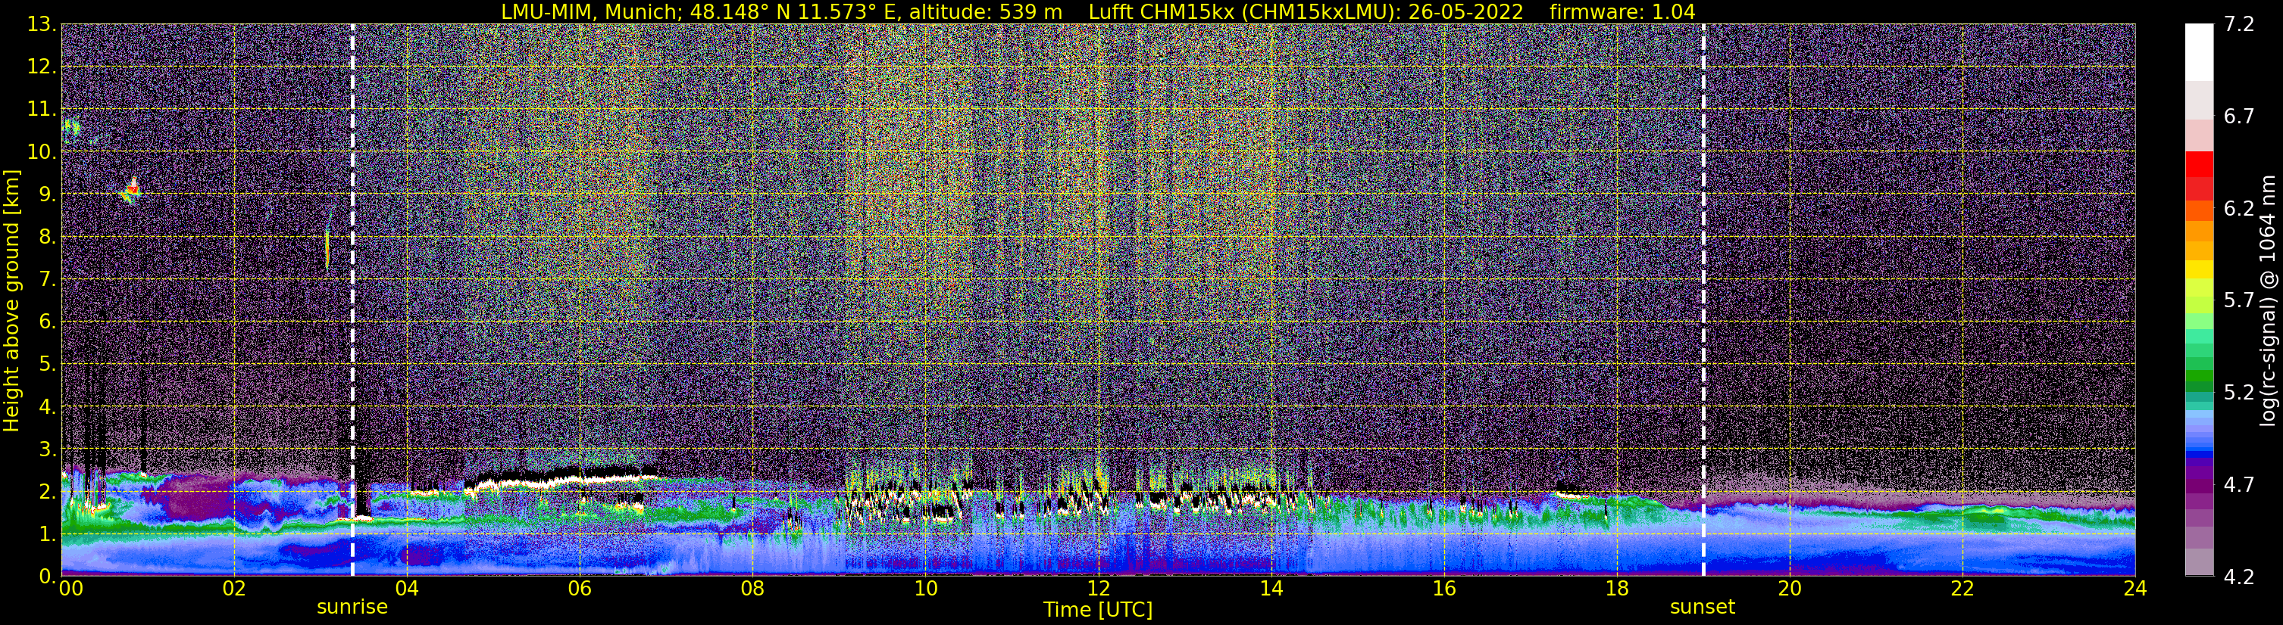This screenshot has height=625, width=2283.
Task: Click the 'Height above ground [km]' axis label
Action: coord(11,301)
